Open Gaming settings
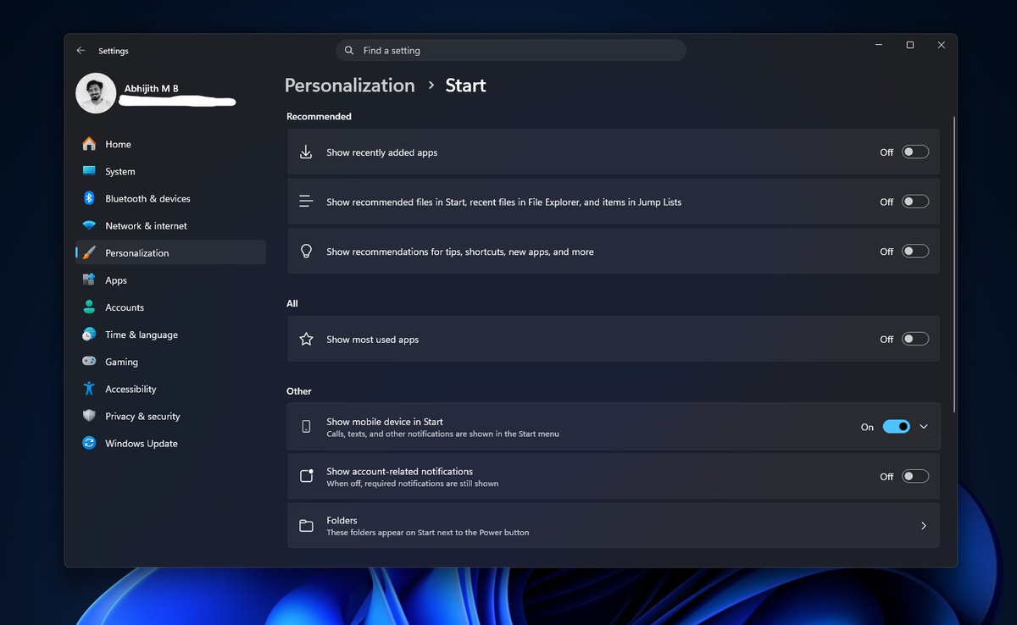 [170, 362]
